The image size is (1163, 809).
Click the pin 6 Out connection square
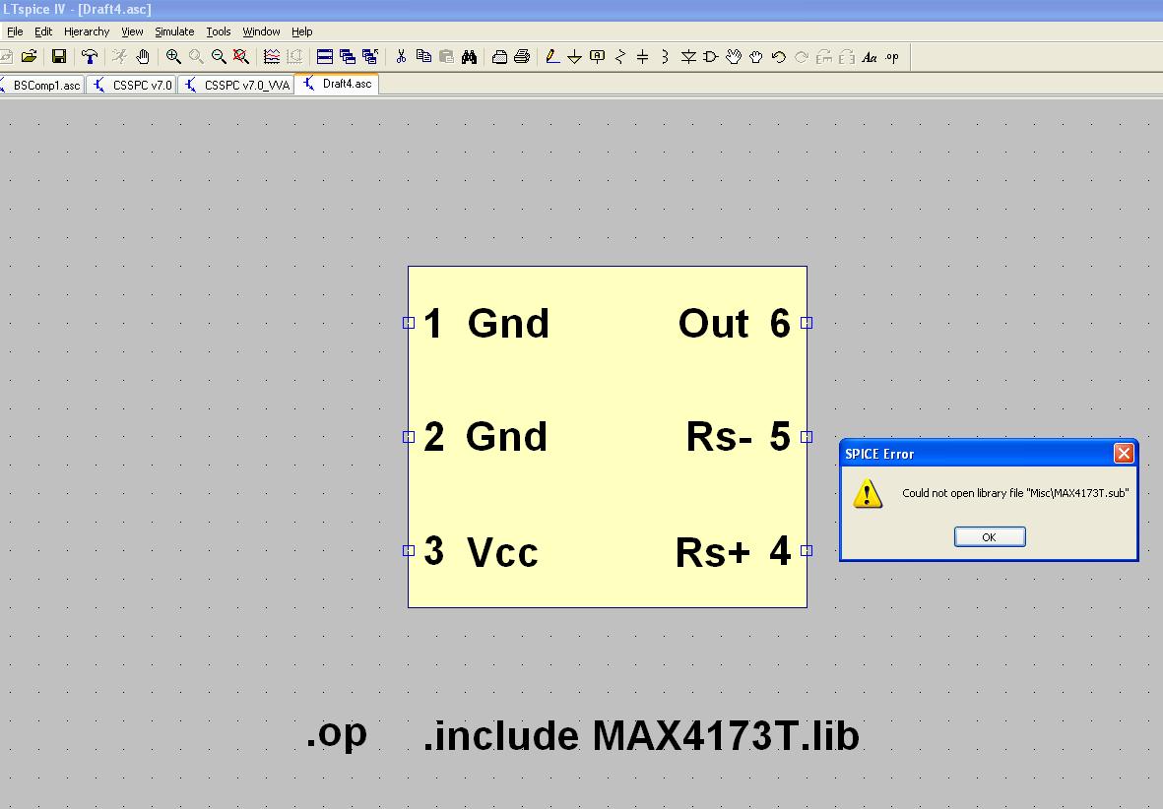[807, 323]
